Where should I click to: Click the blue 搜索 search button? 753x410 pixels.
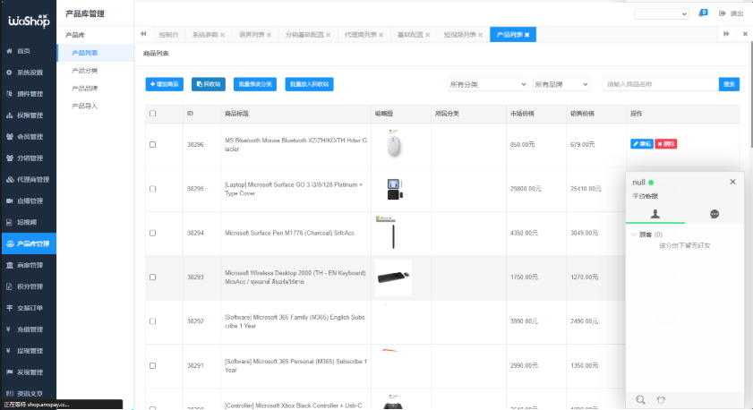click(x=729, y=84)
